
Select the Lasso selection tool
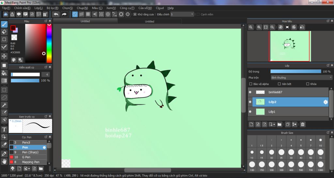click(4, 98)
